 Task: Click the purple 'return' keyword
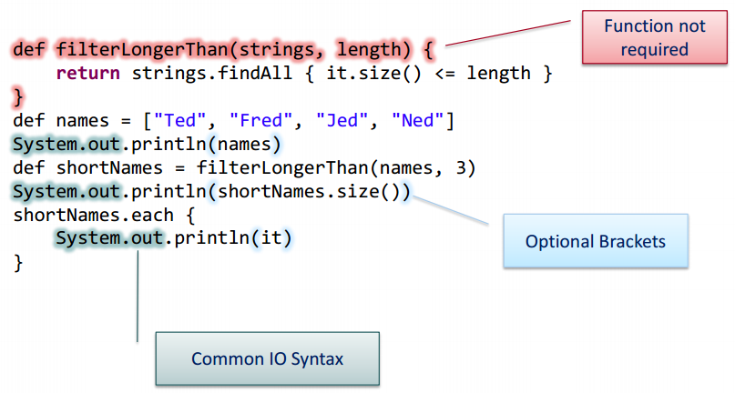click(x=88, y=74)
